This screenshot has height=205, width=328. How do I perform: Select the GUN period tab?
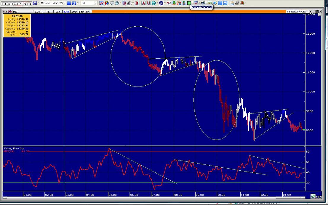[38, 12]
